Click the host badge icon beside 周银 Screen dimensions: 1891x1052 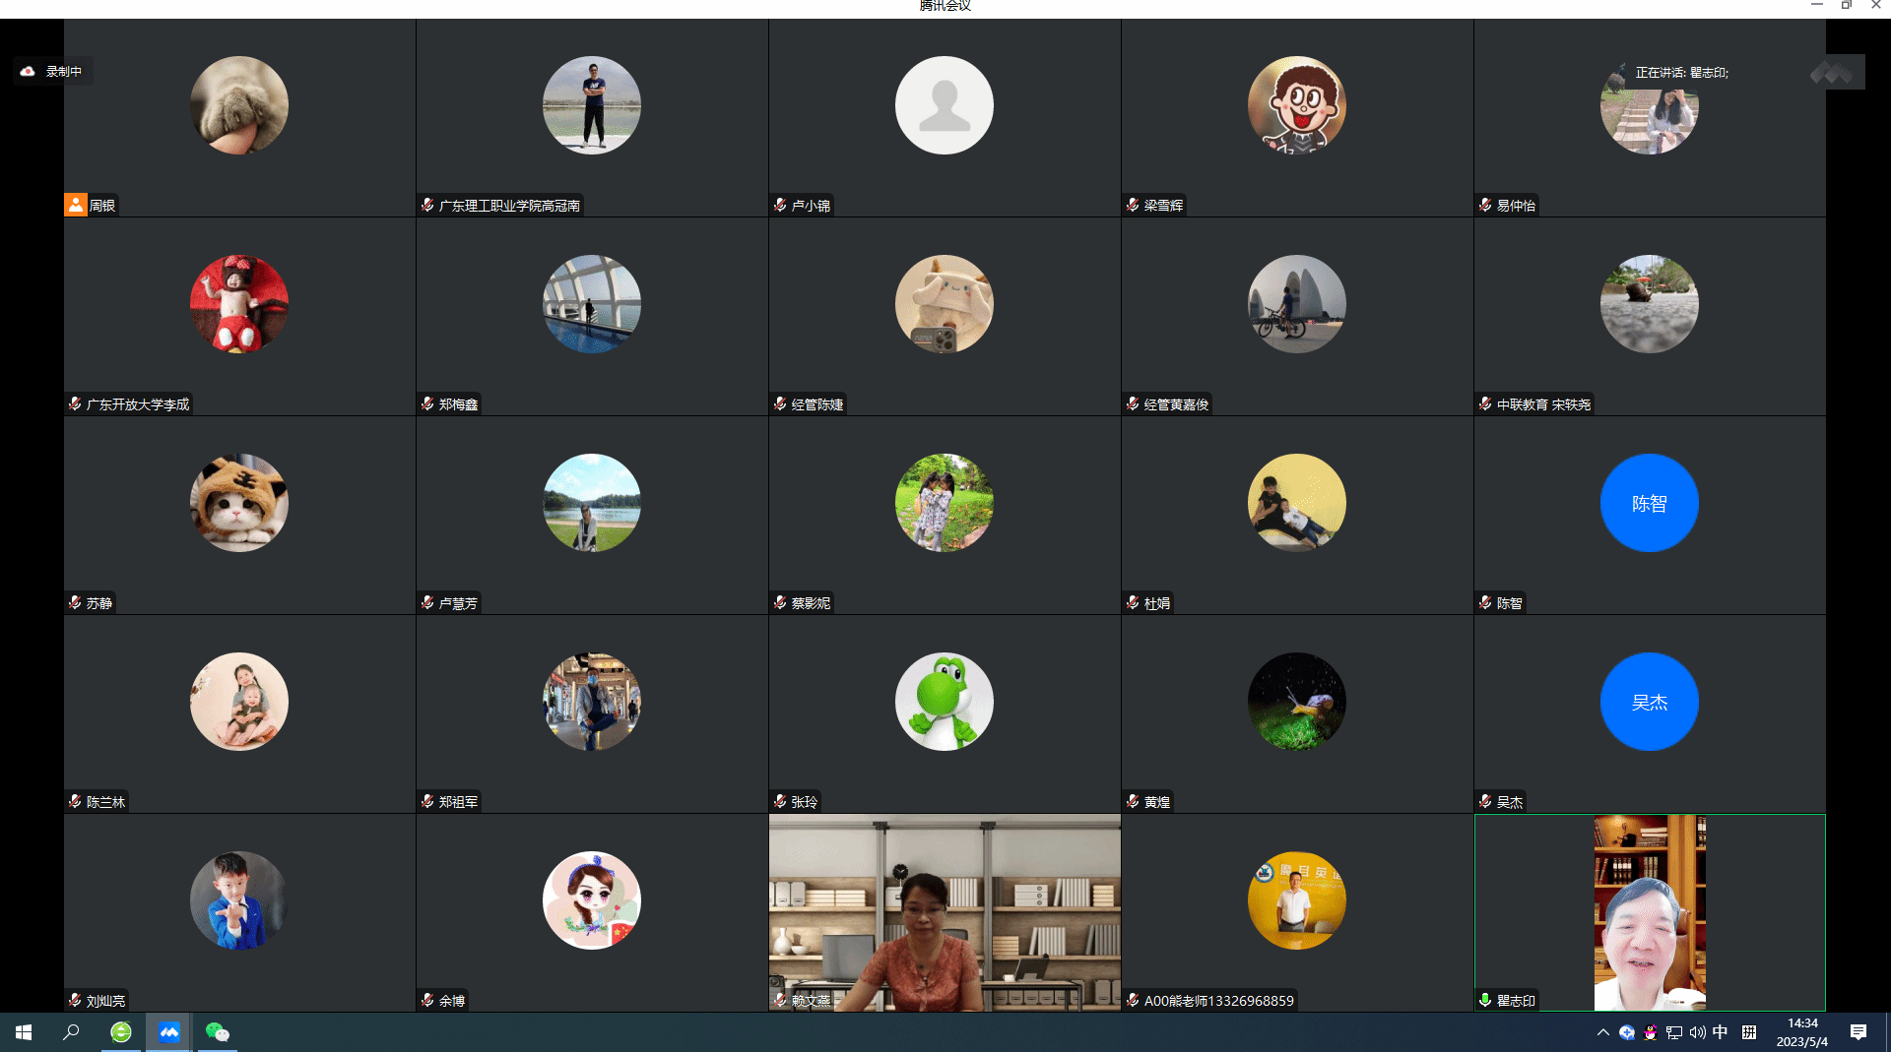pos(76,205)
